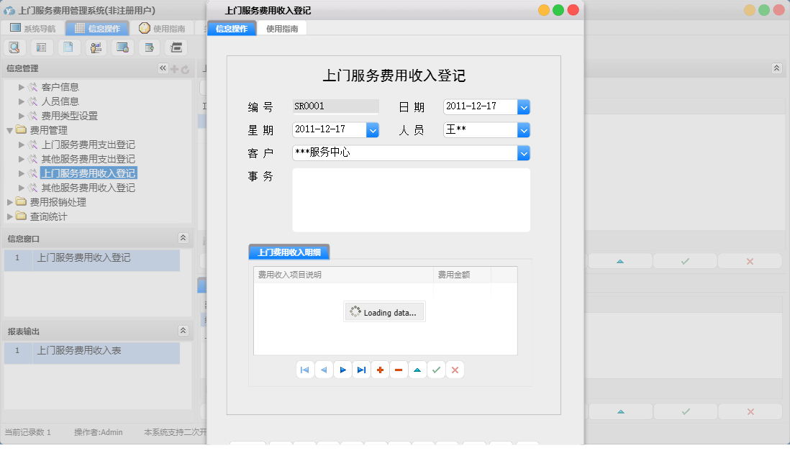Click the first record navigation button in the grid

pyautogui.click(x=305, y=369)
